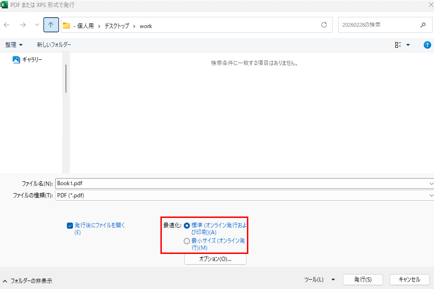
Task: Open the help question mark icon
Action: point(427,45)
